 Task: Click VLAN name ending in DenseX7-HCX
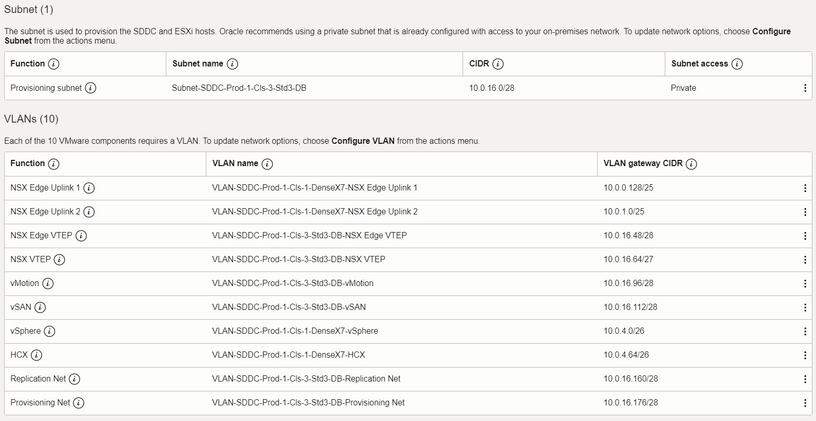[288, 355]
